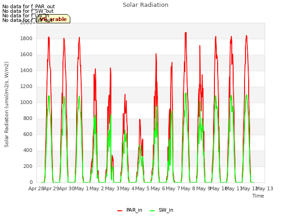Image resolution: width=292 pixels, height=219 pixels.
Task: Click the May 8 x-axis tick label
Action: coord(188,188)
